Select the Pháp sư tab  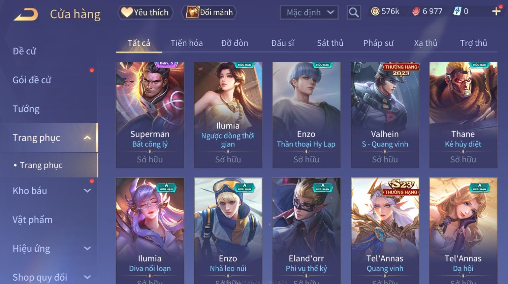click(378, 43)
